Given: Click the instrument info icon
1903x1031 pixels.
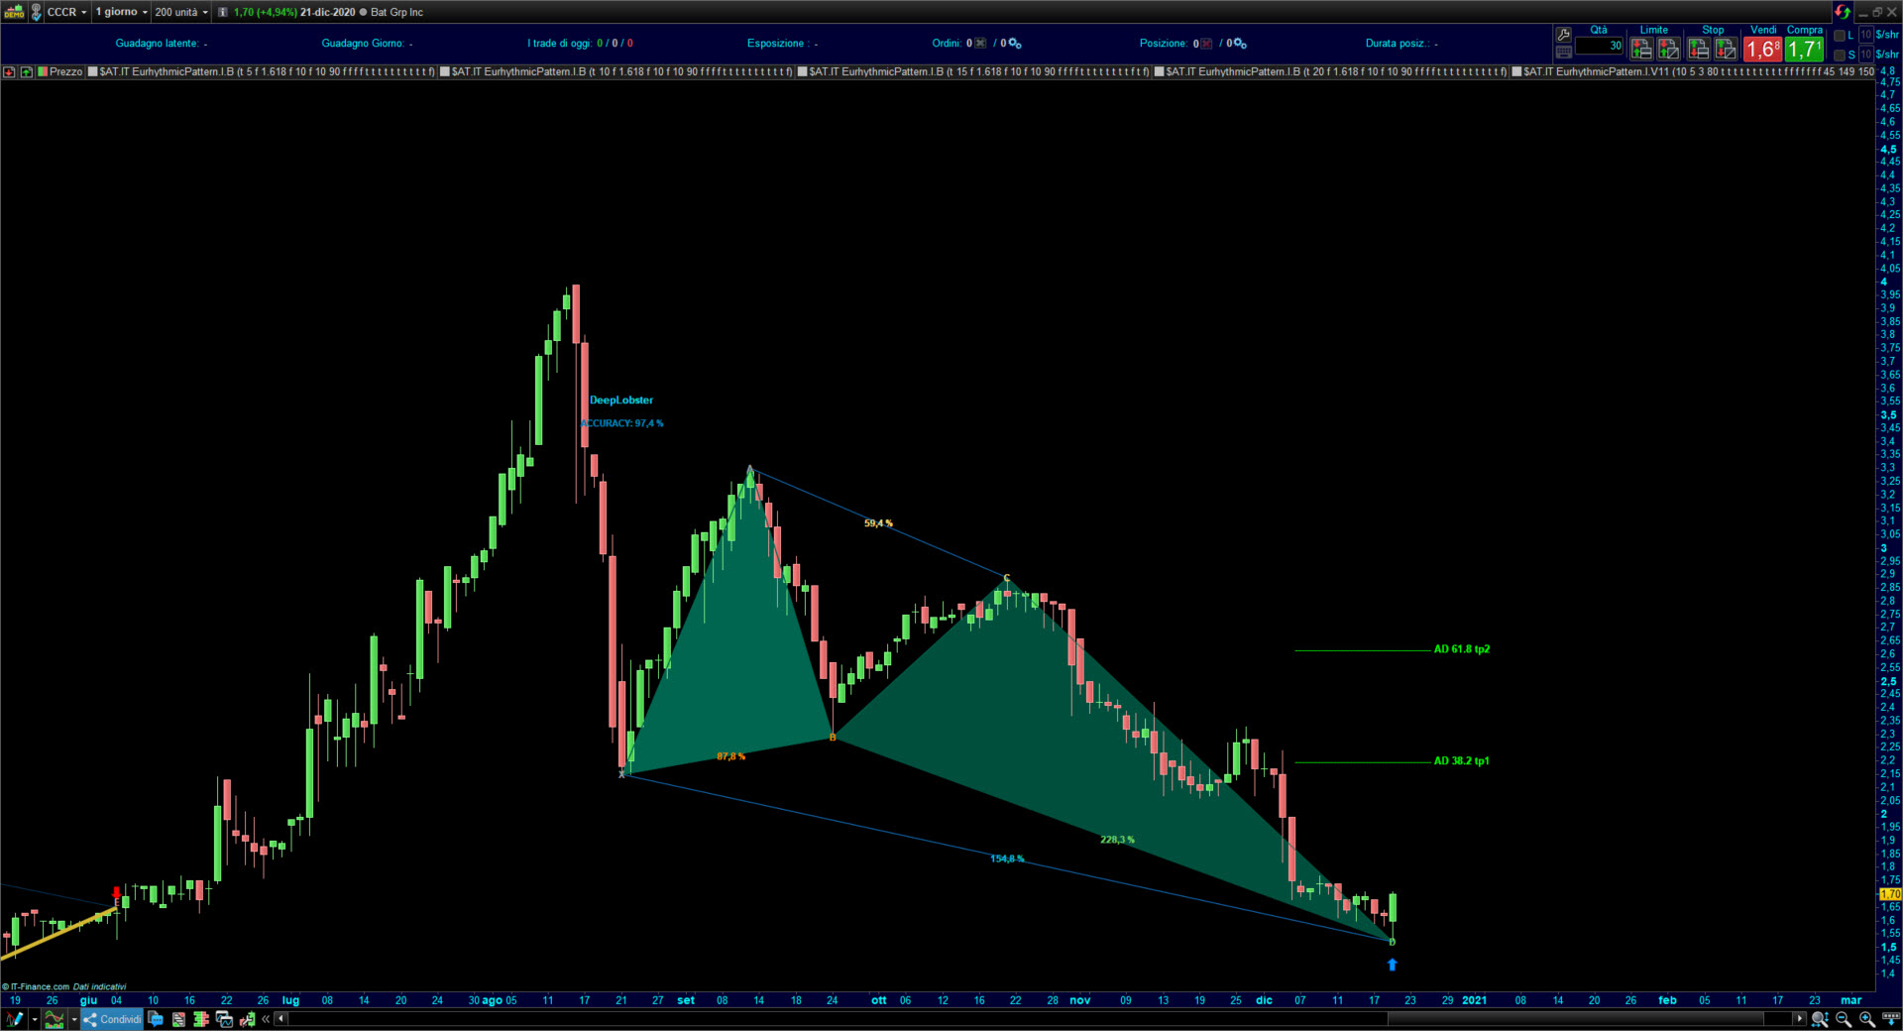Looking at the screenshot, I should (223, 12).
